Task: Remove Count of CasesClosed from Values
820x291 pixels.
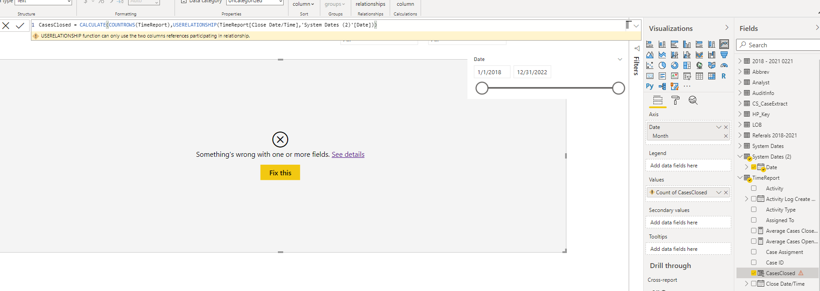Action: [725, 193]
